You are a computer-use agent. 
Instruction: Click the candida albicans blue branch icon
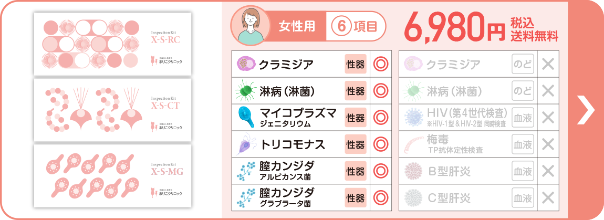click(246, 171)
